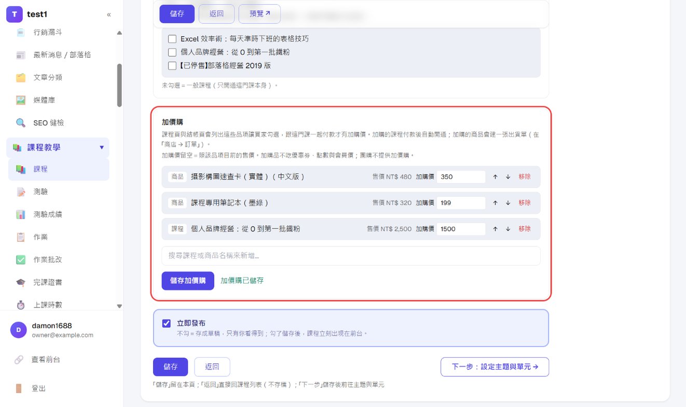Click the bottom 返回 button

pyautogui.click(x=212, y=367)
